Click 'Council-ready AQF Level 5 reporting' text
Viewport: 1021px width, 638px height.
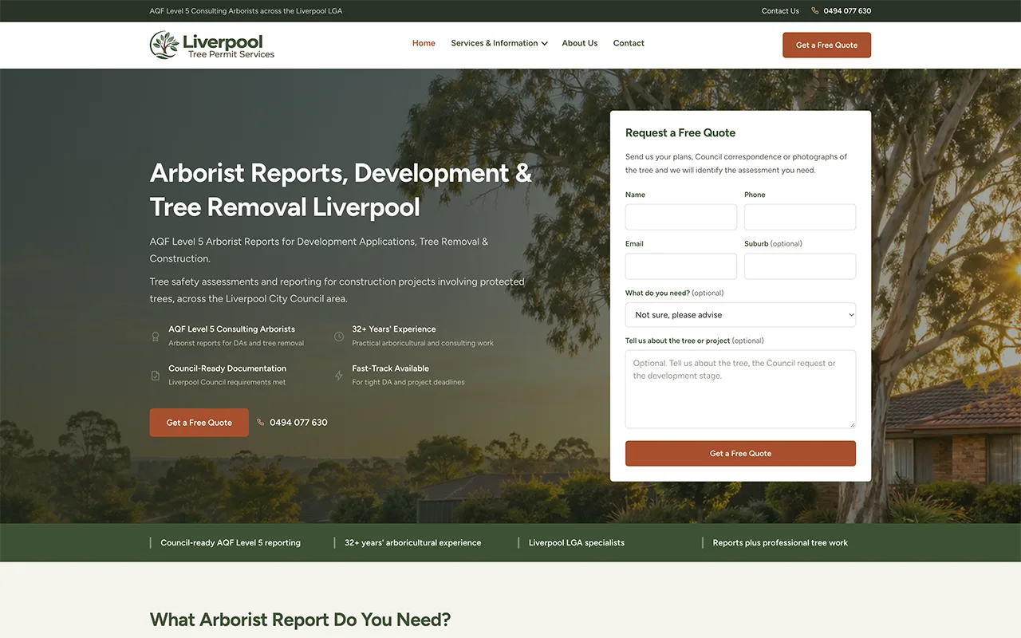231,543
